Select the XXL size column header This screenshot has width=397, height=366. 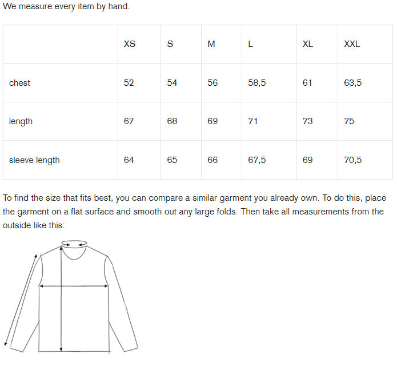click(352, 44)
